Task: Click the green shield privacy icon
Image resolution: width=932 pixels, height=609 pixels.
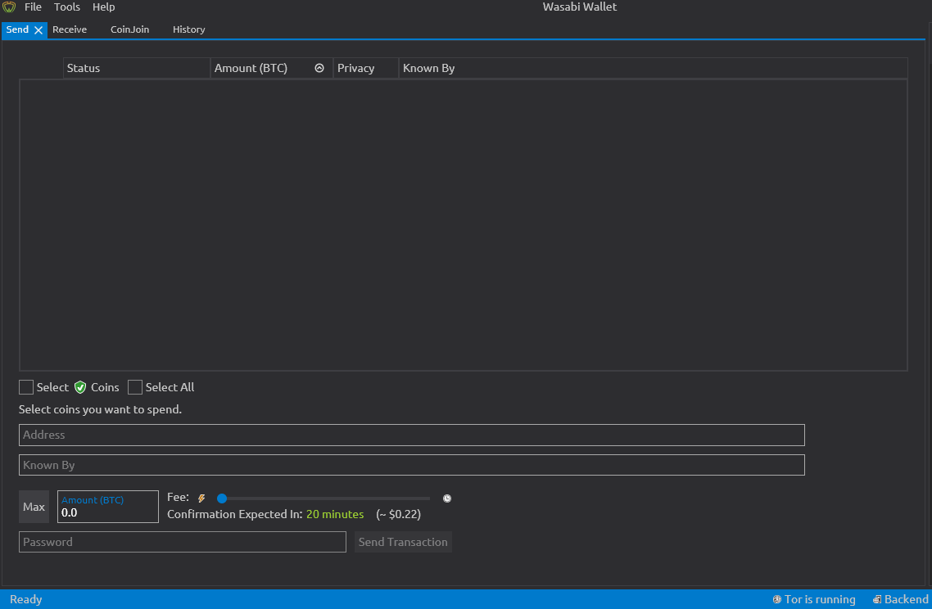Action: point(80,387)
